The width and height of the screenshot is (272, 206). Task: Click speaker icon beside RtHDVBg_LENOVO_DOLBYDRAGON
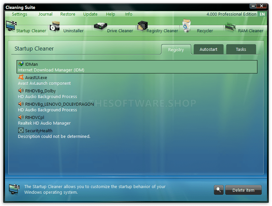coord(21,104)
